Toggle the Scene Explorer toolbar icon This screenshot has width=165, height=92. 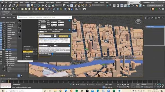pyautogui.click(x=114, y=5)
